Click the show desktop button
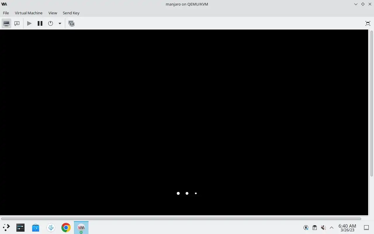The width and height of the screenshot is (374, 234). coord(366,228)
